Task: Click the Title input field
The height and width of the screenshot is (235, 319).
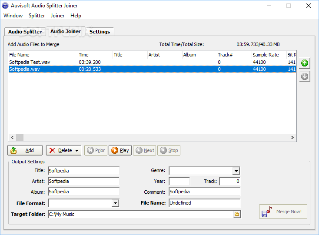Action: click(x=83, y=171)
